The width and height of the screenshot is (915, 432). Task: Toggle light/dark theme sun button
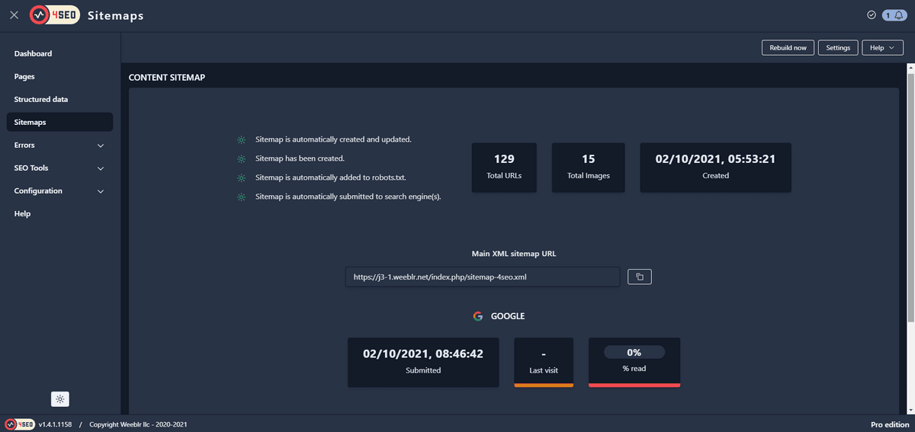(60, 398)
